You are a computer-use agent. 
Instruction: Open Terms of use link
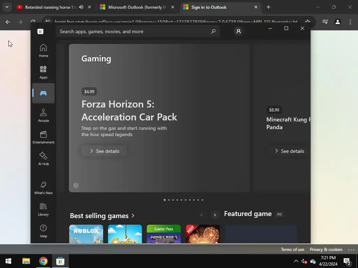pos(293,249)
